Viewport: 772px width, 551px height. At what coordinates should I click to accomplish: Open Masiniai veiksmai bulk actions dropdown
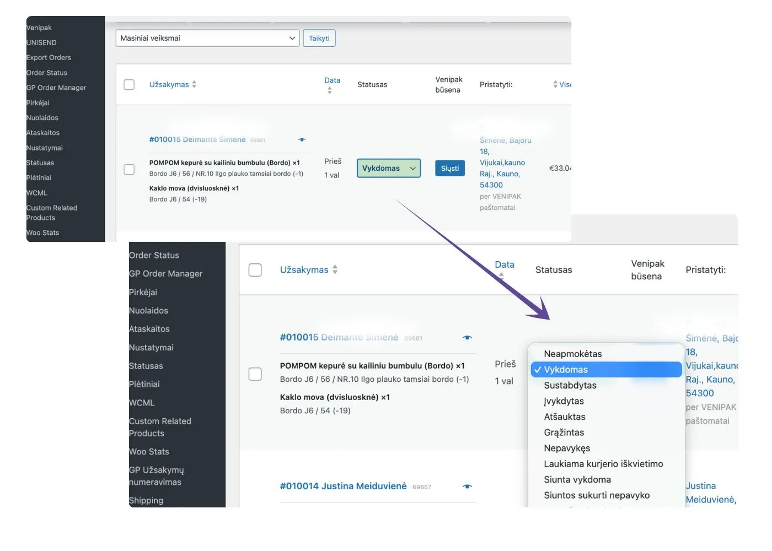click(x=208, y=38)
